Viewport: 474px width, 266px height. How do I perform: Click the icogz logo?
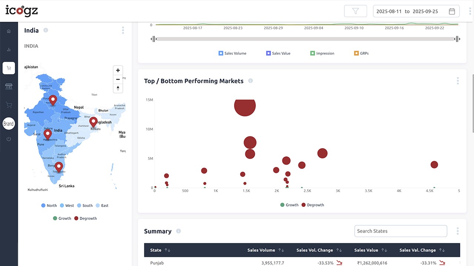pyautogui.click(x=21, y=11)
